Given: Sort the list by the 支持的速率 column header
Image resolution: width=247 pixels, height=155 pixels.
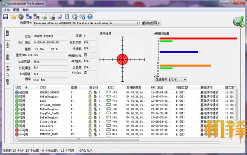Looking at the screenshot, I should click(133, 87).
